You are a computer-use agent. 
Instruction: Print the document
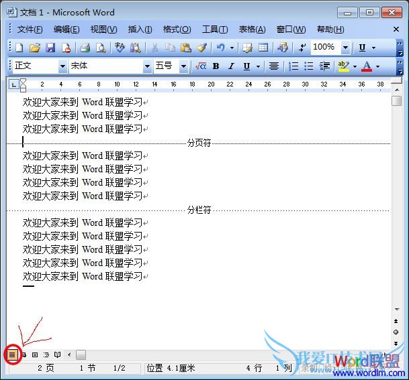pos(85,48)
